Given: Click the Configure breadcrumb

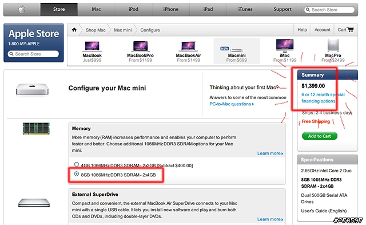Looking at the screenshot, I should pyautogui.click(x=150, y=30).
